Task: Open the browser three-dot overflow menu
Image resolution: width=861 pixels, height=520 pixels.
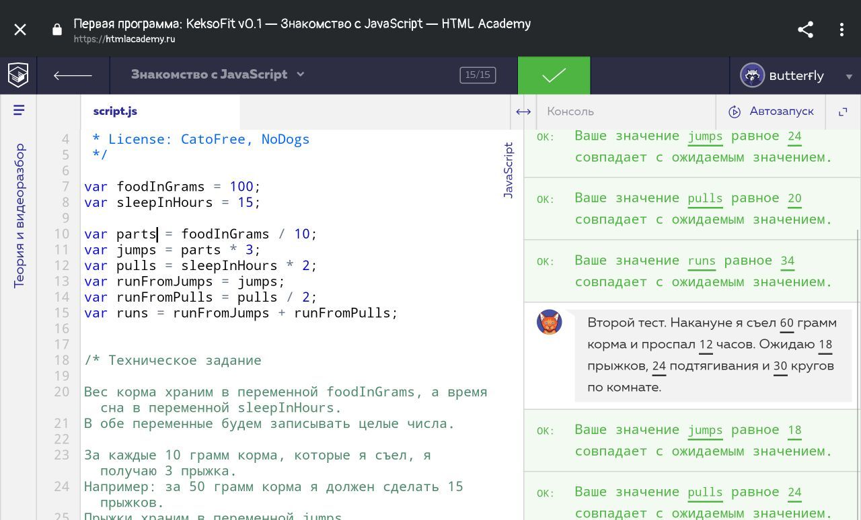Action: tap(841, 30)
